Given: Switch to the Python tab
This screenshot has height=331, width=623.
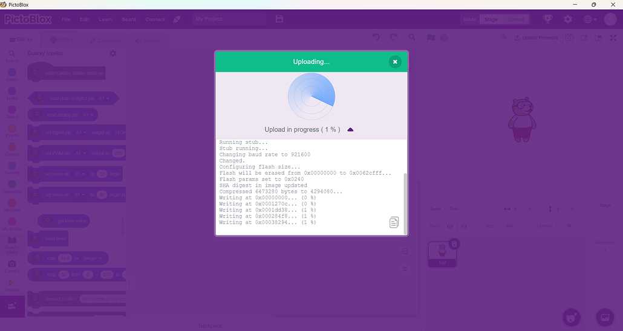Looking at the screenshot, I should (x=63, y=40).
